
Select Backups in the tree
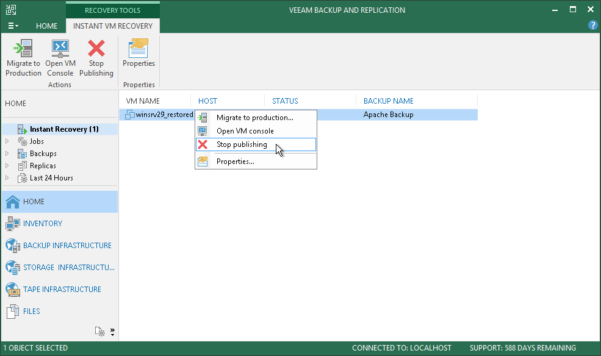pos(43,154)
